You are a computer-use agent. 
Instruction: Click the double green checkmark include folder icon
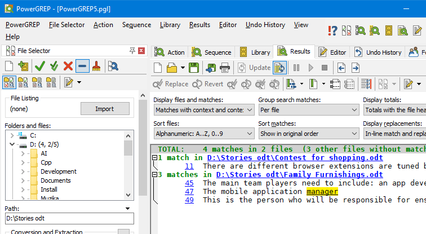54,66
